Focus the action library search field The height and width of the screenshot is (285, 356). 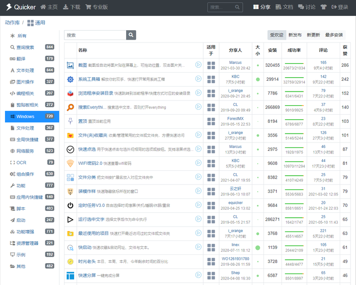[95, 35]
